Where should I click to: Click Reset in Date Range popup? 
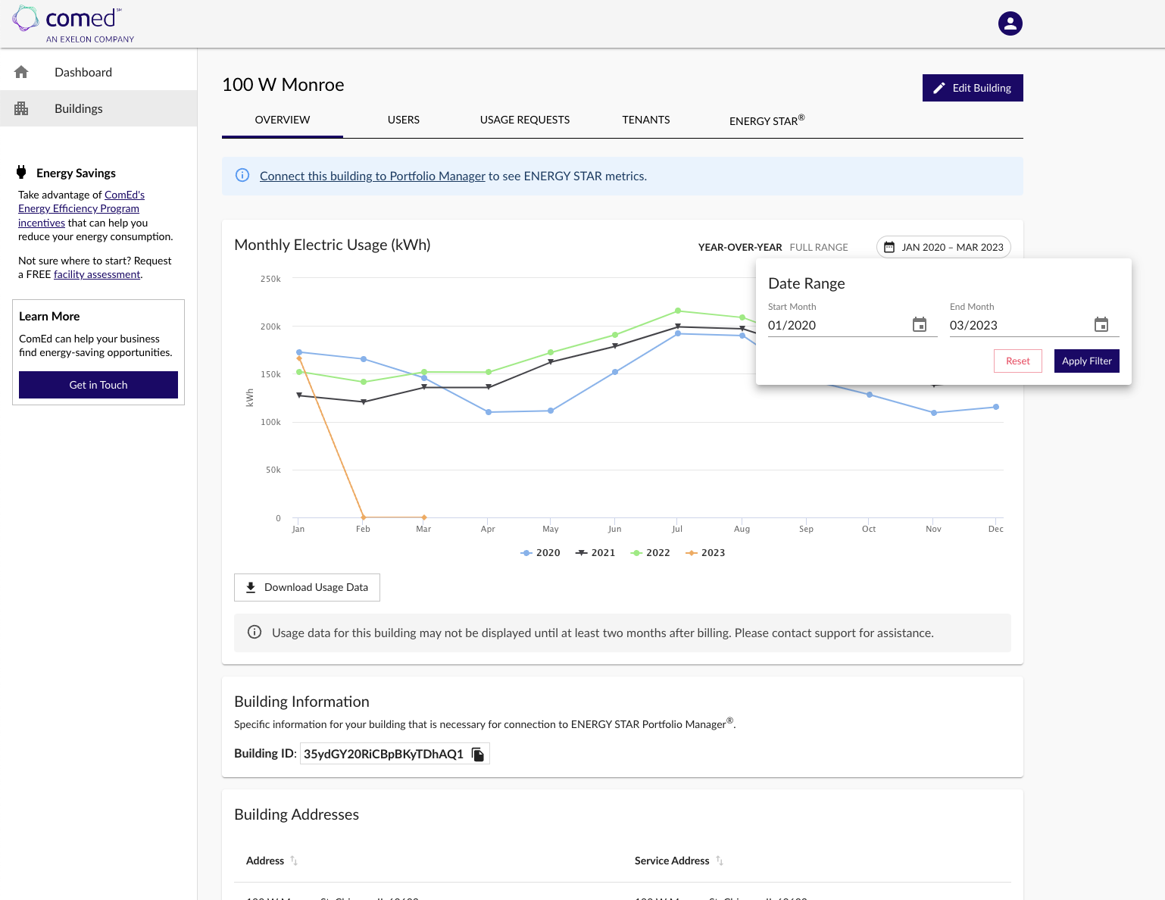click(x=1018, y=361)
